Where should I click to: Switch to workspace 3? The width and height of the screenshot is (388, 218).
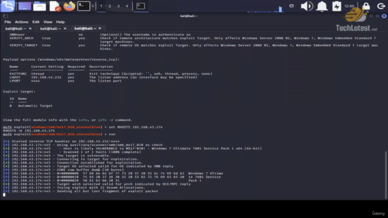point(118,6)
